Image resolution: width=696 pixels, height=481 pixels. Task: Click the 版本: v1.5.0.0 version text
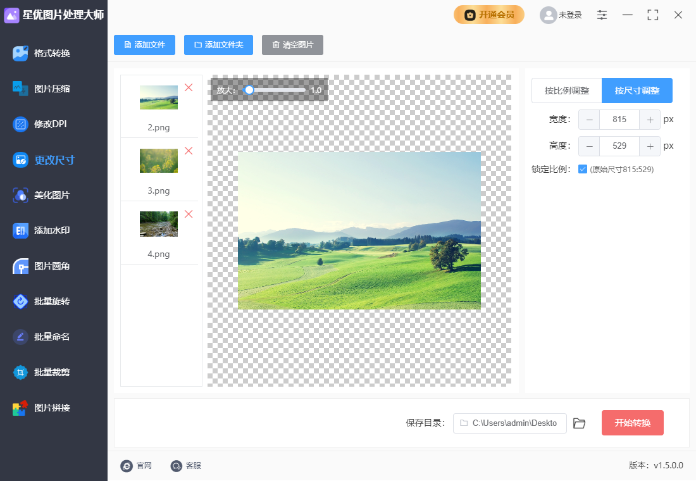656,465
